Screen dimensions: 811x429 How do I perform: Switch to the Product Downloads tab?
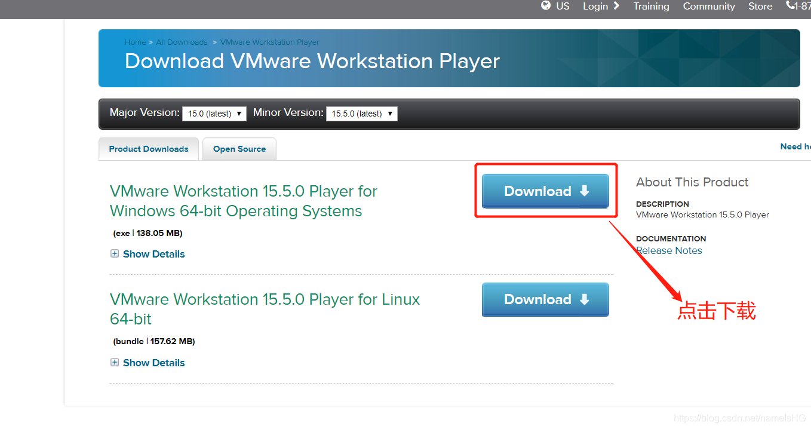coord(149,149)
